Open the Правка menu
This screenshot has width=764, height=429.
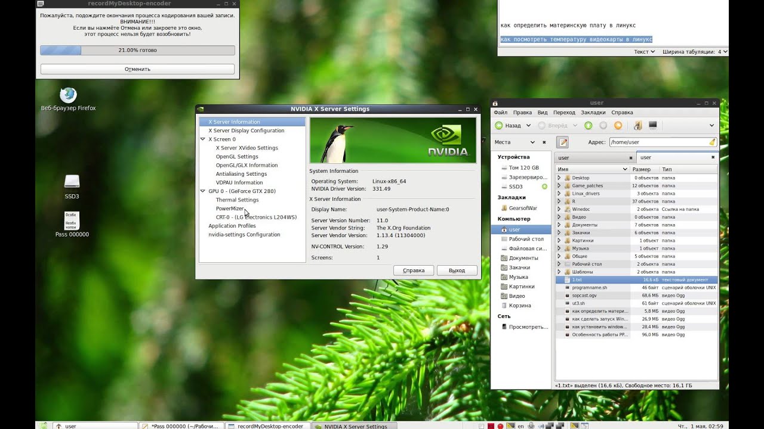point(522,112)
